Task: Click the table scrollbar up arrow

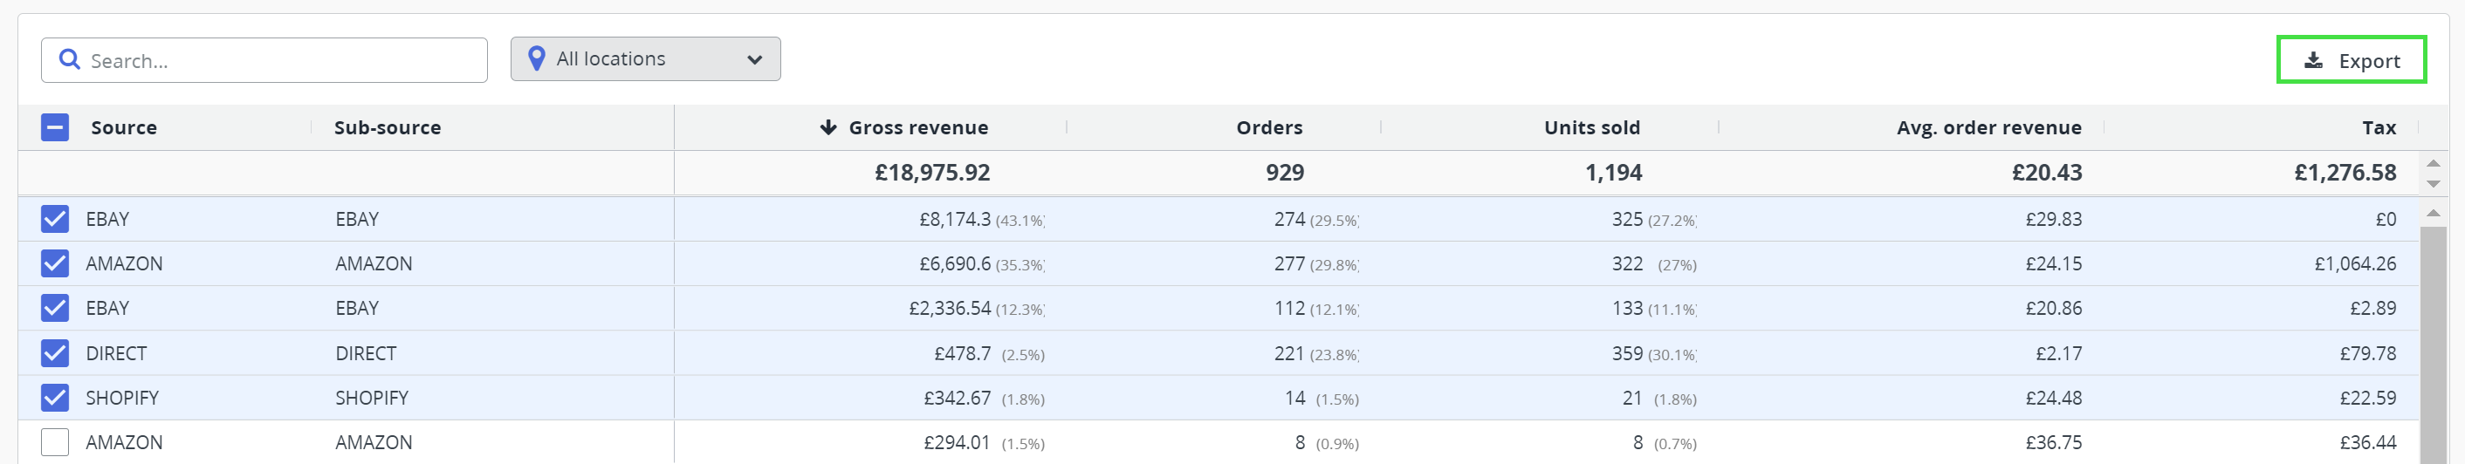Action: click(x=2433, y=213)
